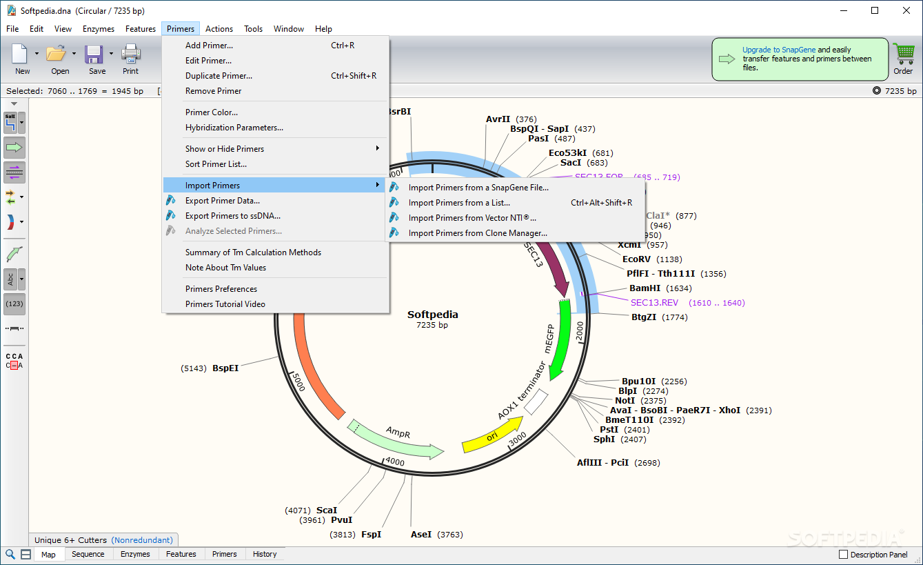Viewport: 923px width, 565px height.
Task: Collapse the side toolbar triangle at top
Action: [14, 104]
